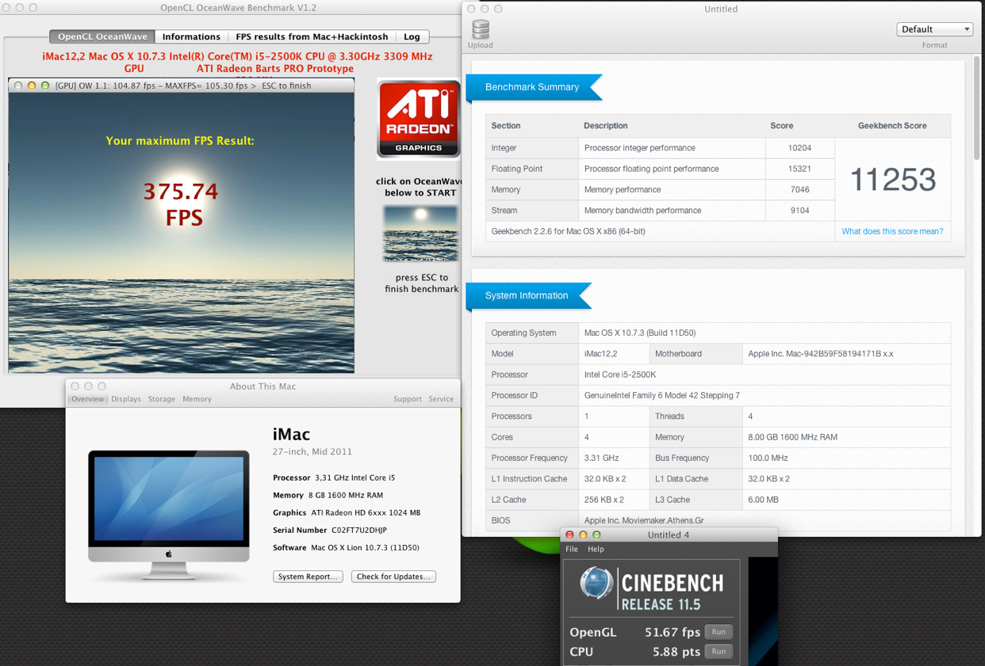Screen dimensions: 985x666
Task: Click the Integer score 10204
Action: point(799,148)
